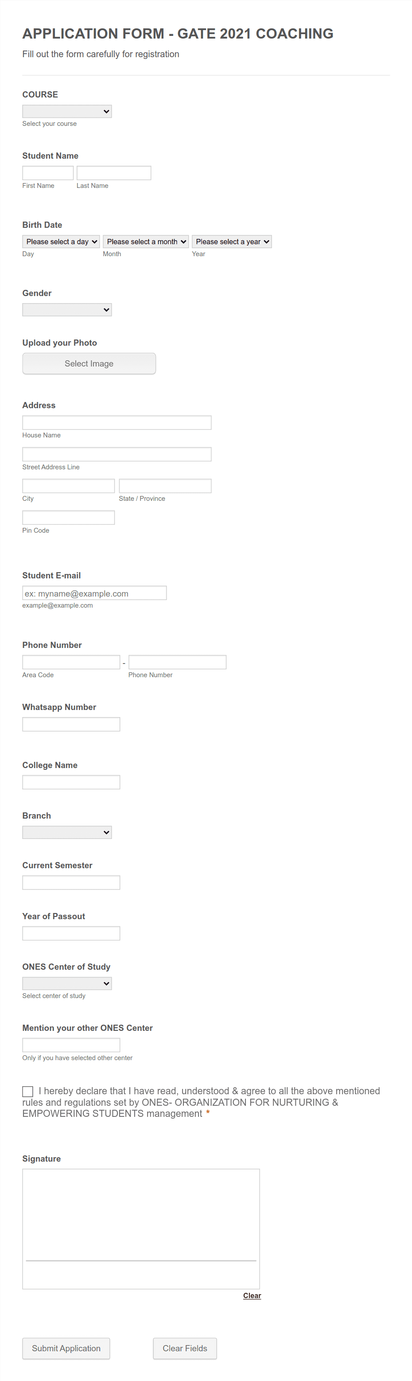
Task: Open the birth month dropdown
Action: [145, 242]
